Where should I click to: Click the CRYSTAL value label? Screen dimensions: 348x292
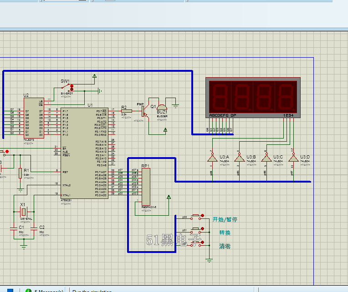26,219
